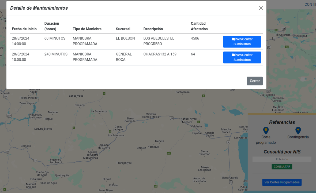This screenshot has width=316, height=193.
Task: Click Sierra Grande label on the map
Action: click(230, 178)
